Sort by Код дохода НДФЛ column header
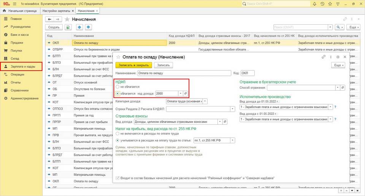 pos(182,36)
